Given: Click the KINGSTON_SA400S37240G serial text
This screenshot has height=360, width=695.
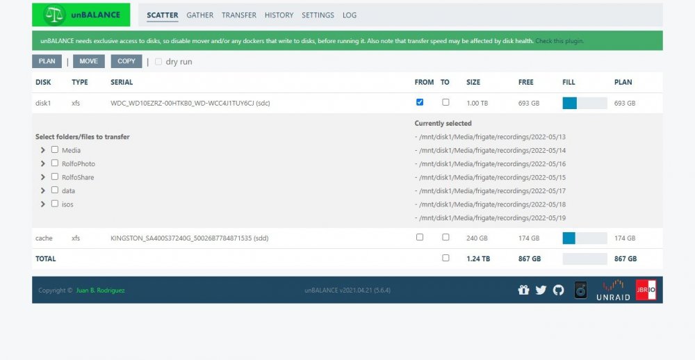Looking at the screenshot, I should [x=189, y=238].
